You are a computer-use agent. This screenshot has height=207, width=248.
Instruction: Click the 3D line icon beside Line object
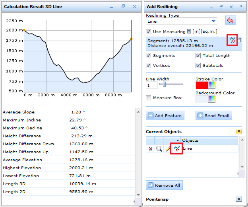pyautogui.click(x=177, y=148)
